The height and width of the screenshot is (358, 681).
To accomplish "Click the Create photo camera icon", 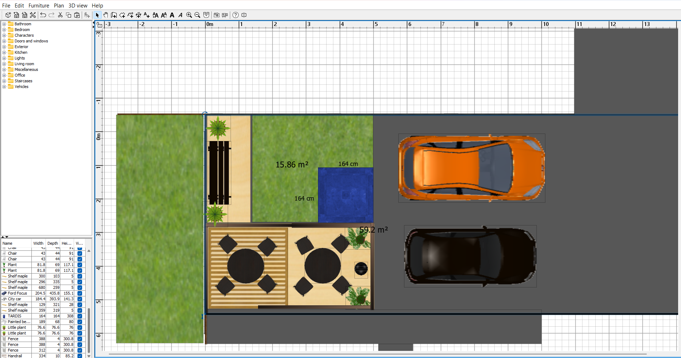I will pos(217,15).
